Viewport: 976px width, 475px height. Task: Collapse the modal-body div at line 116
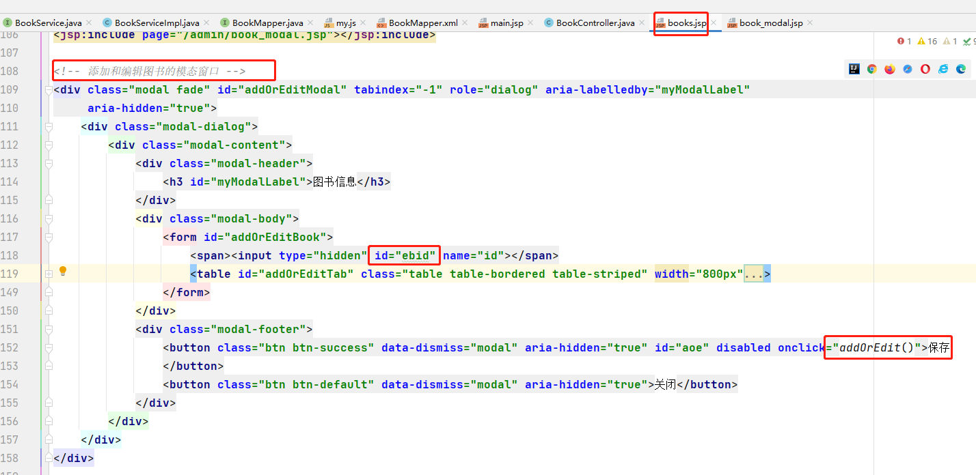pyautogui.click(x=49, y=218)
